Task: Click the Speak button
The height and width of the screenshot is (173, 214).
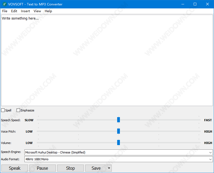Action: 15,168
